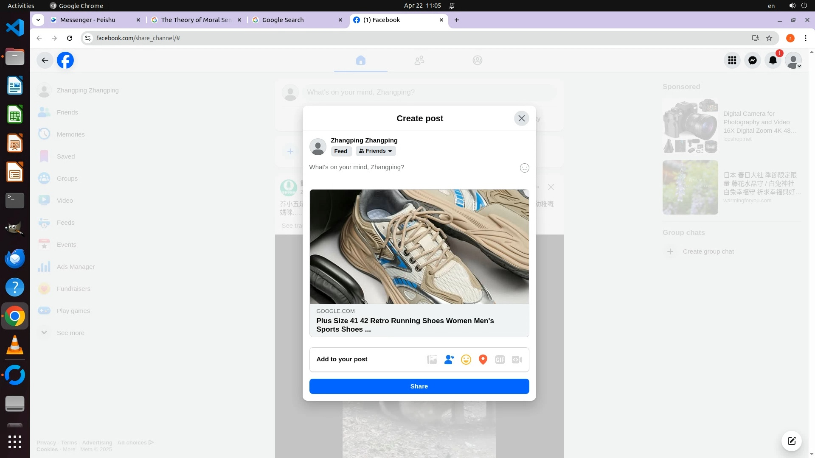
Task: Open the emoji picker in post text area
Action: [525, 168]
